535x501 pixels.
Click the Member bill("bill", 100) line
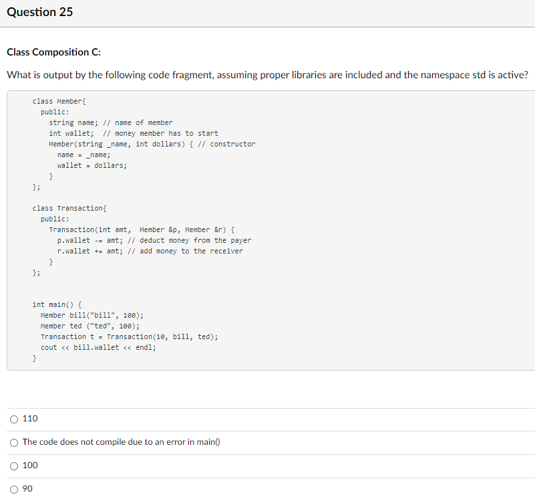coord(92,315)
